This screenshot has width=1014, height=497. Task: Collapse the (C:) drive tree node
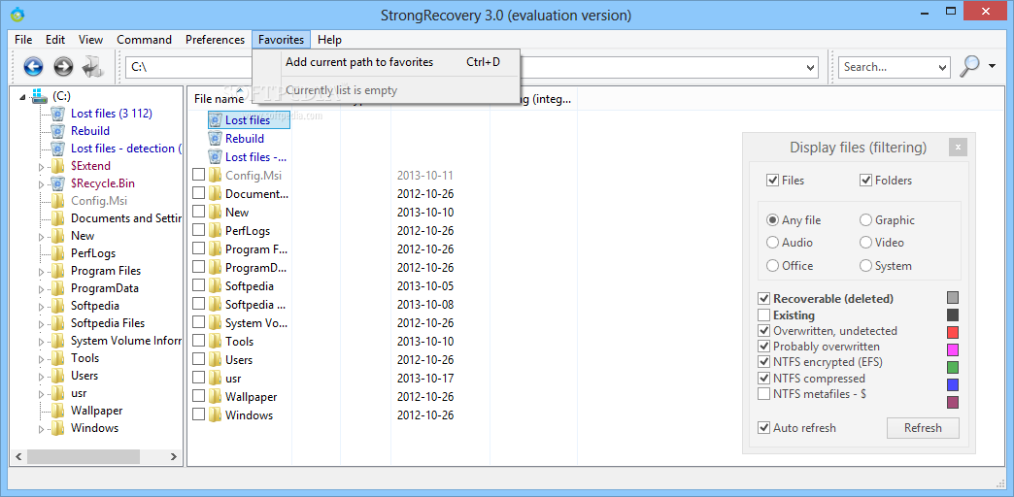point(22,97)
